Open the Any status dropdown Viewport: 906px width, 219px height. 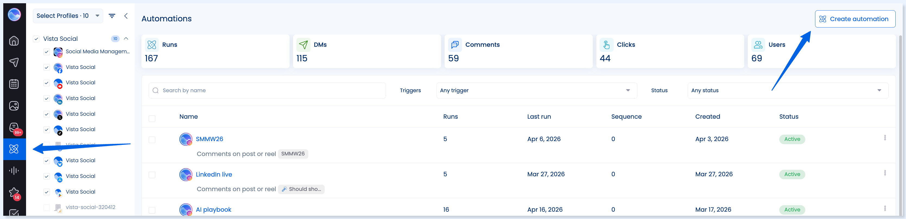(788, 90)
